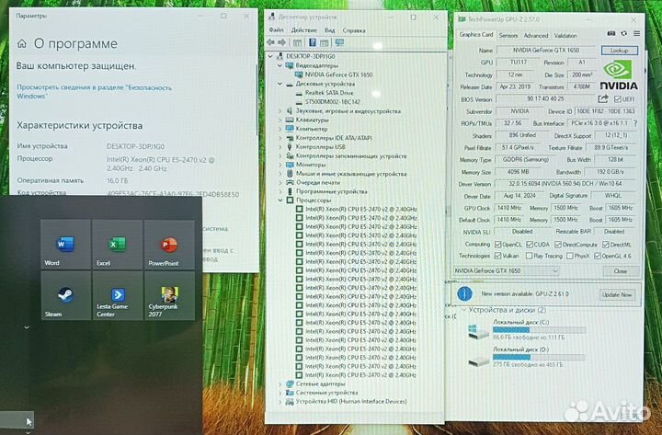Click the console tree pane icon after the arrows
Image resolution: width=662 pixels, height=435 pixels.
click(x=297, y=42)
